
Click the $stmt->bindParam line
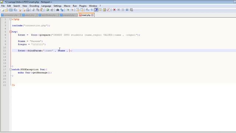tap(45, 51)
